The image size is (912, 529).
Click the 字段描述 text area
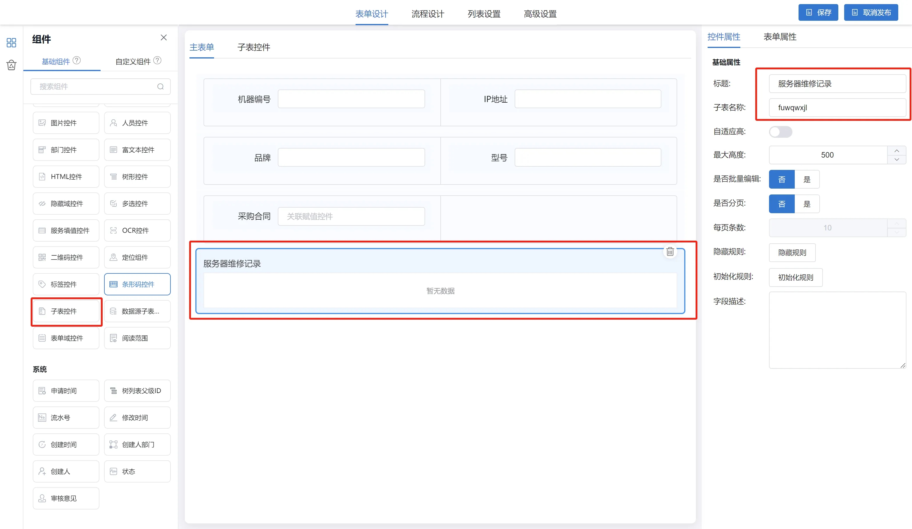(837, 330)
